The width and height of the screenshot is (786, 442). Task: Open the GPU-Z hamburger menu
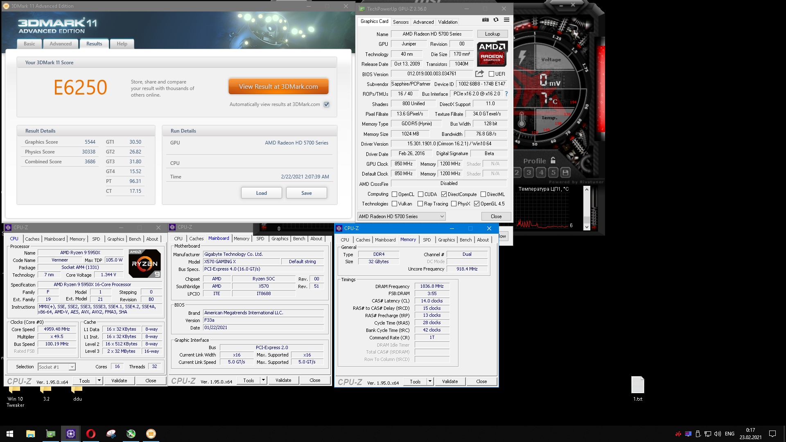(x=506, y=20)
